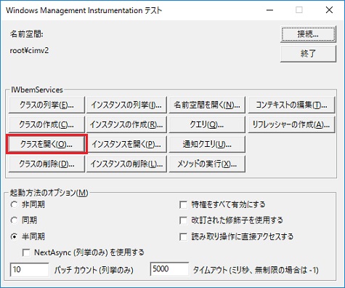Click 名前空間を開く(N)... button

(207, 105)
